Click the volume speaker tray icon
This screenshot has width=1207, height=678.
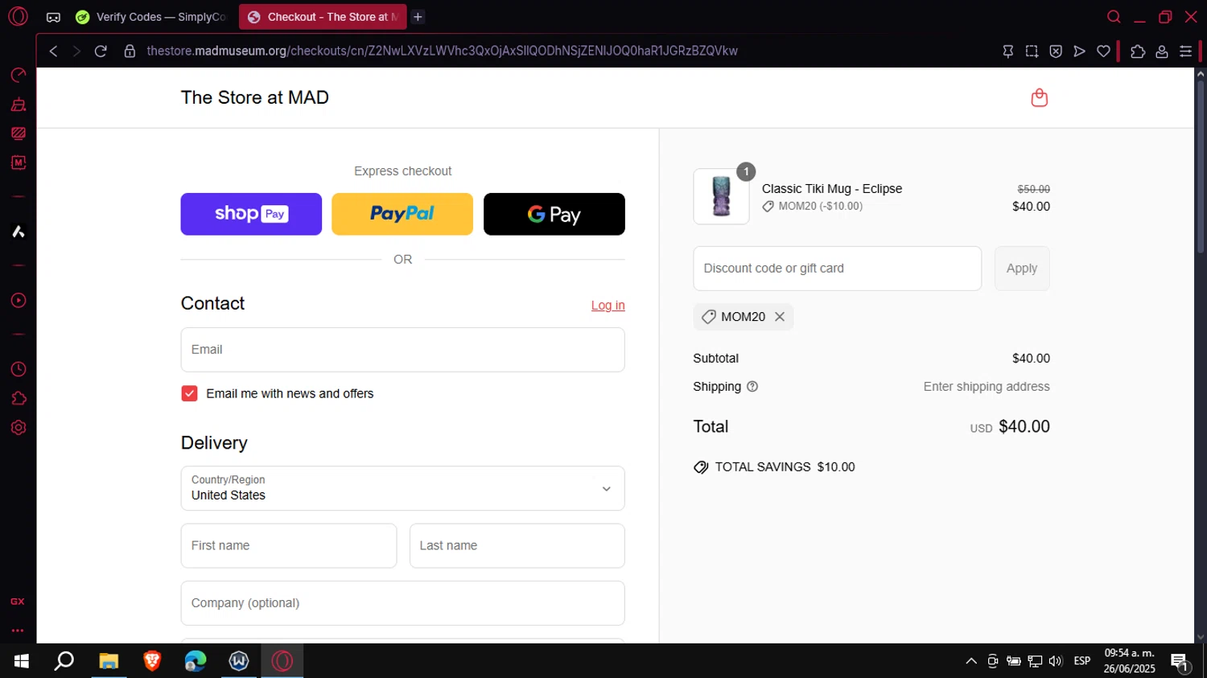(x=1056, y=661)
